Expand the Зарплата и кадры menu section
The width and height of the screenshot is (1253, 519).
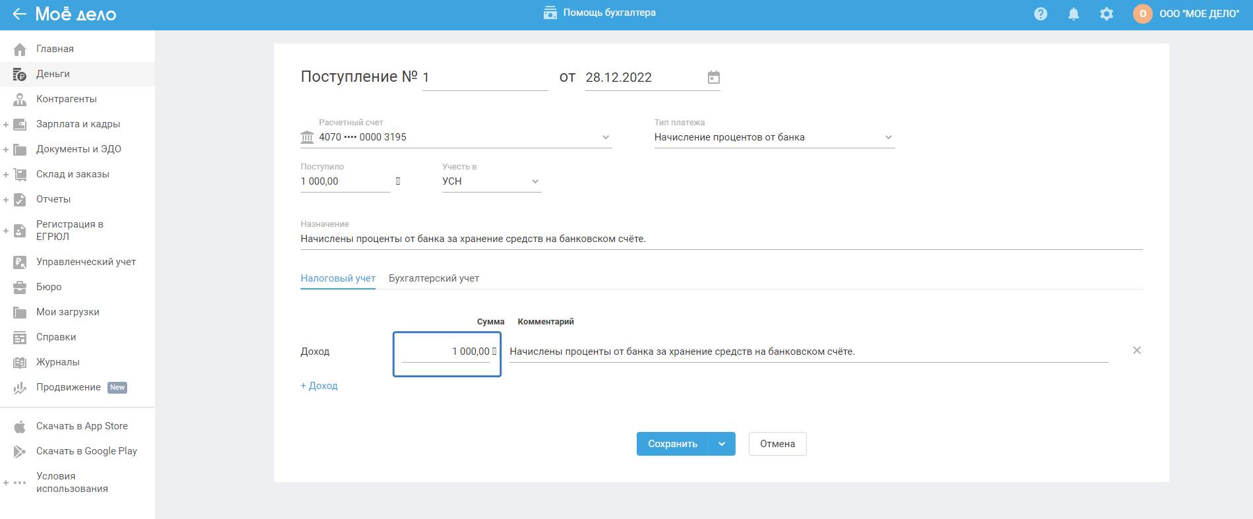click(x=6, y=124)
